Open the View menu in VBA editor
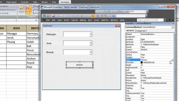 pyautogui.click(x=60, y=20)
